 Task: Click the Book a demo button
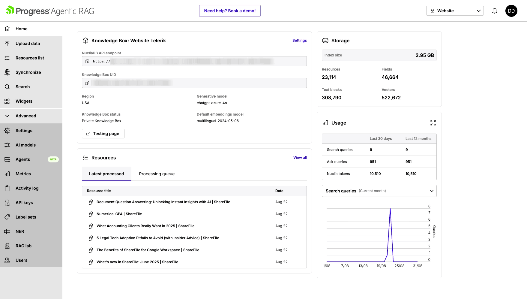(x=230, y=11)
